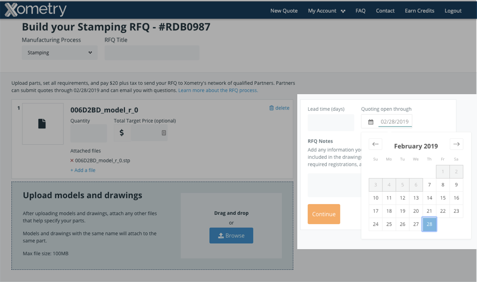
Task: Select February 25 in the calendar
Action: (389, 224)
